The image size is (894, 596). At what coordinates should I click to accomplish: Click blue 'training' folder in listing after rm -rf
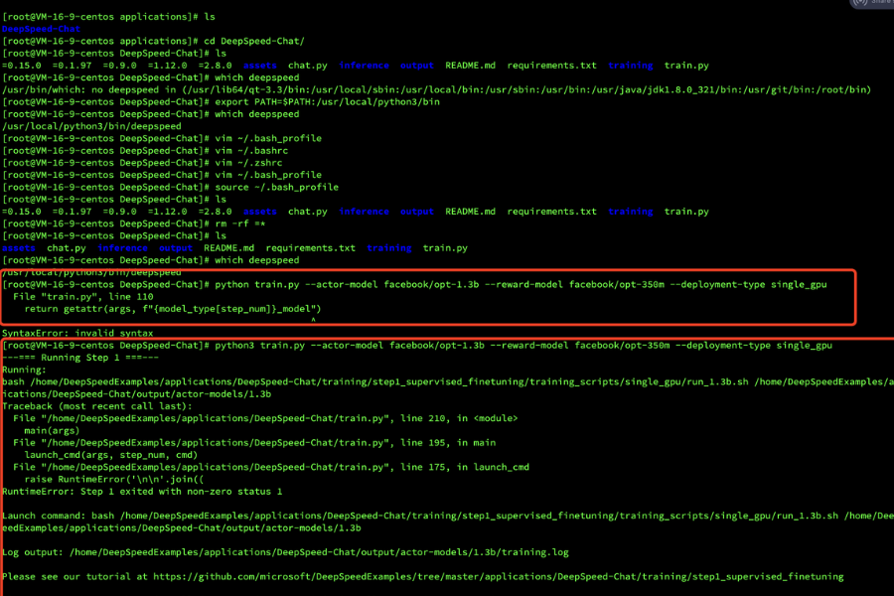click(x=388, y=248)
